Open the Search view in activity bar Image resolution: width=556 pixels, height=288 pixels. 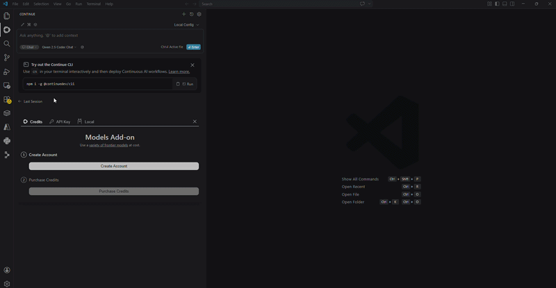tap(7, 44)
